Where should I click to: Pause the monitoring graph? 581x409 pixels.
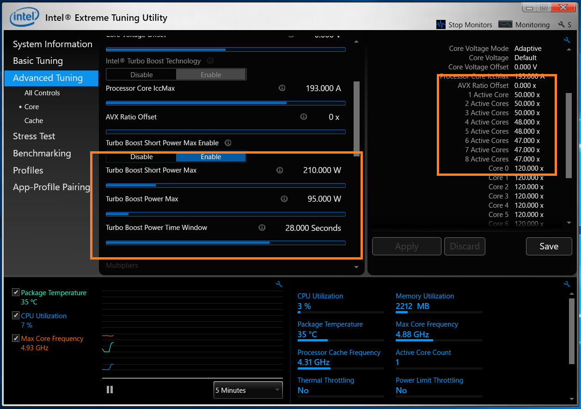click(x=110, y=390)
